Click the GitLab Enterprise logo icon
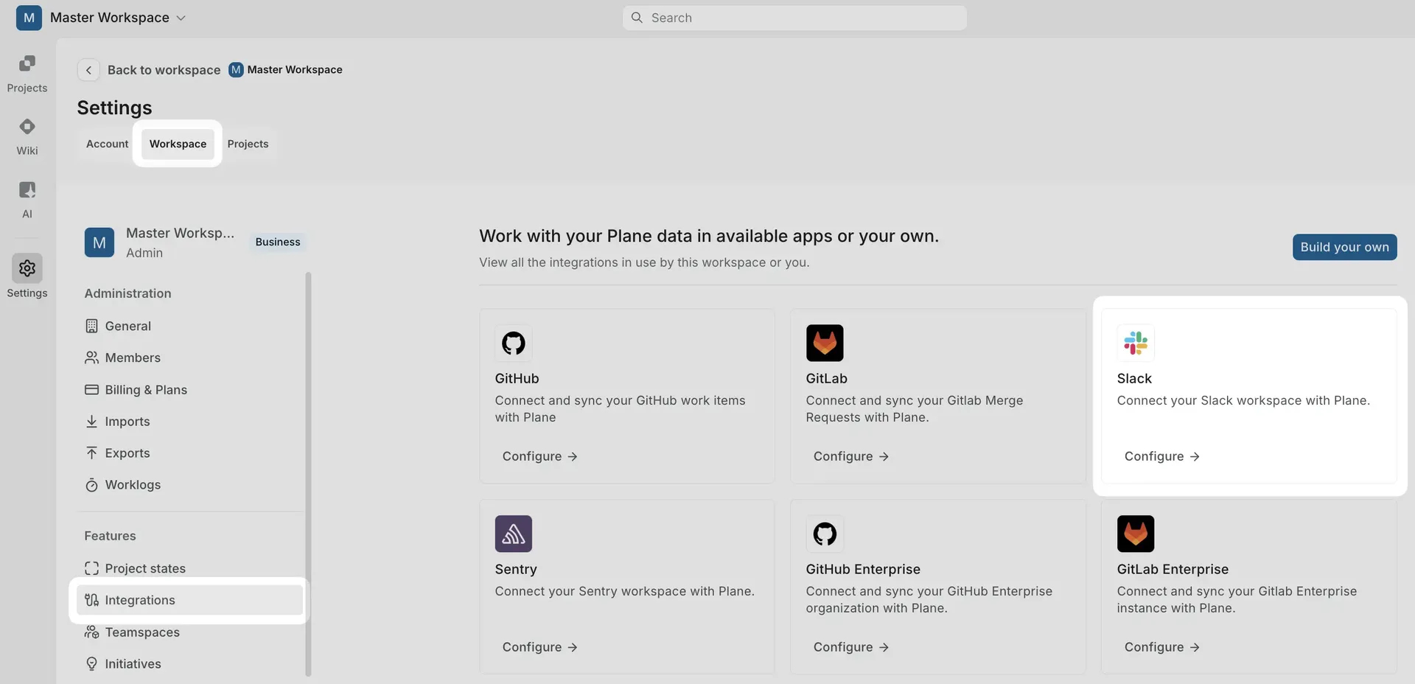 click(1136, 534)
